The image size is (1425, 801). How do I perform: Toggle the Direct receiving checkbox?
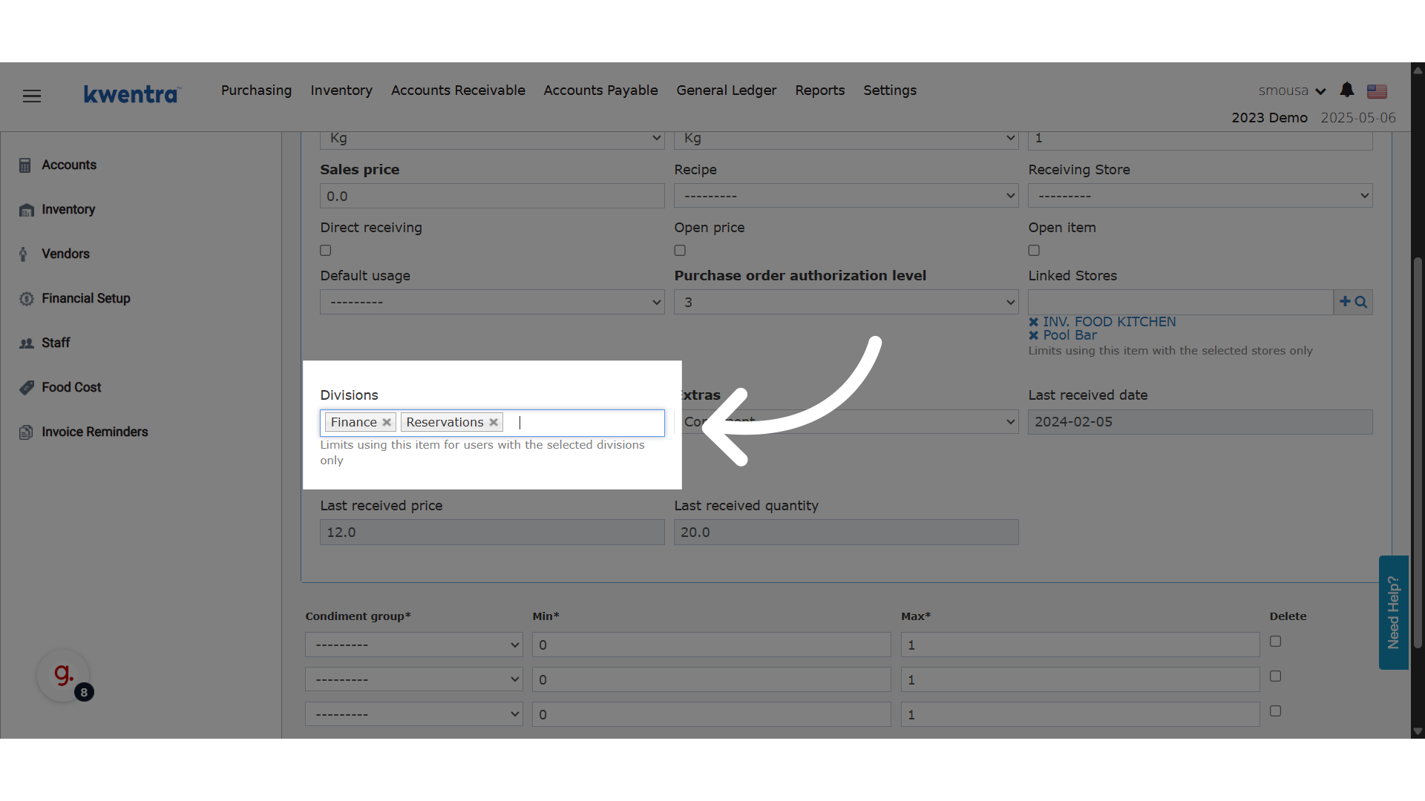(326, 251)
